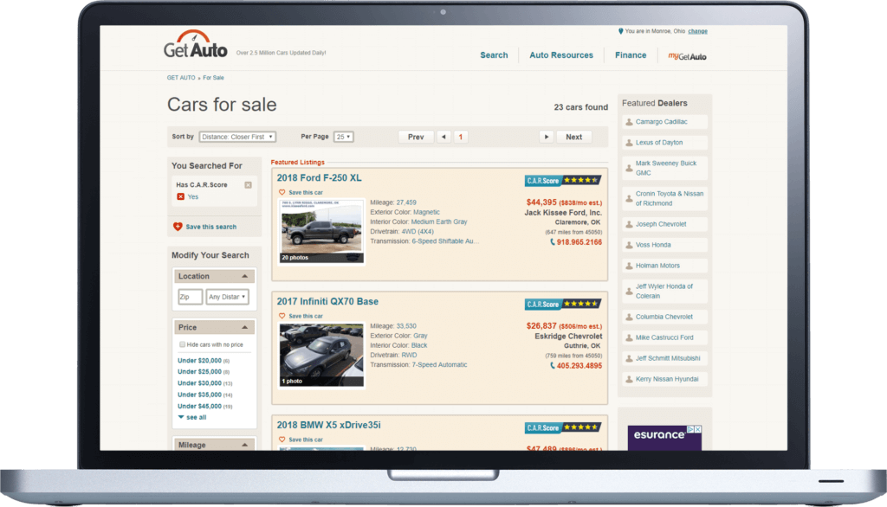Select page number 1
The width and height of the screenshot is (887, 507).
(461, 137)
